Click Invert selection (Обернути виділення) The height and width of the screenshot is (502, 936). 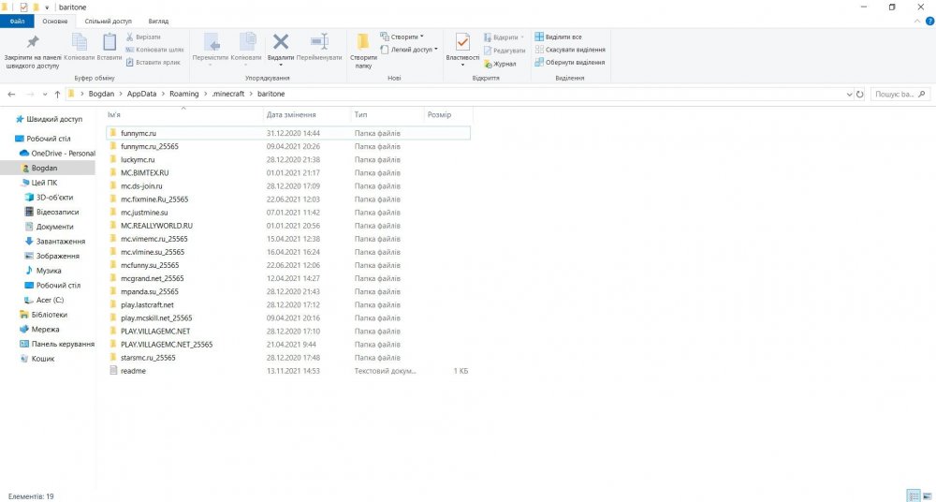click(570, 62)
